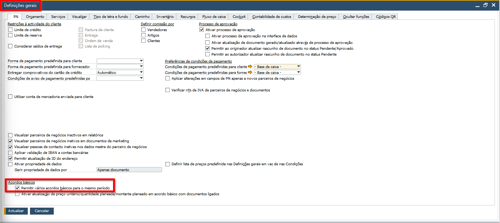Toggle Permitir vários acordos básicos para o mesmo período
The height and width of the screenshot is (223, 500).
tap(18, 188)
